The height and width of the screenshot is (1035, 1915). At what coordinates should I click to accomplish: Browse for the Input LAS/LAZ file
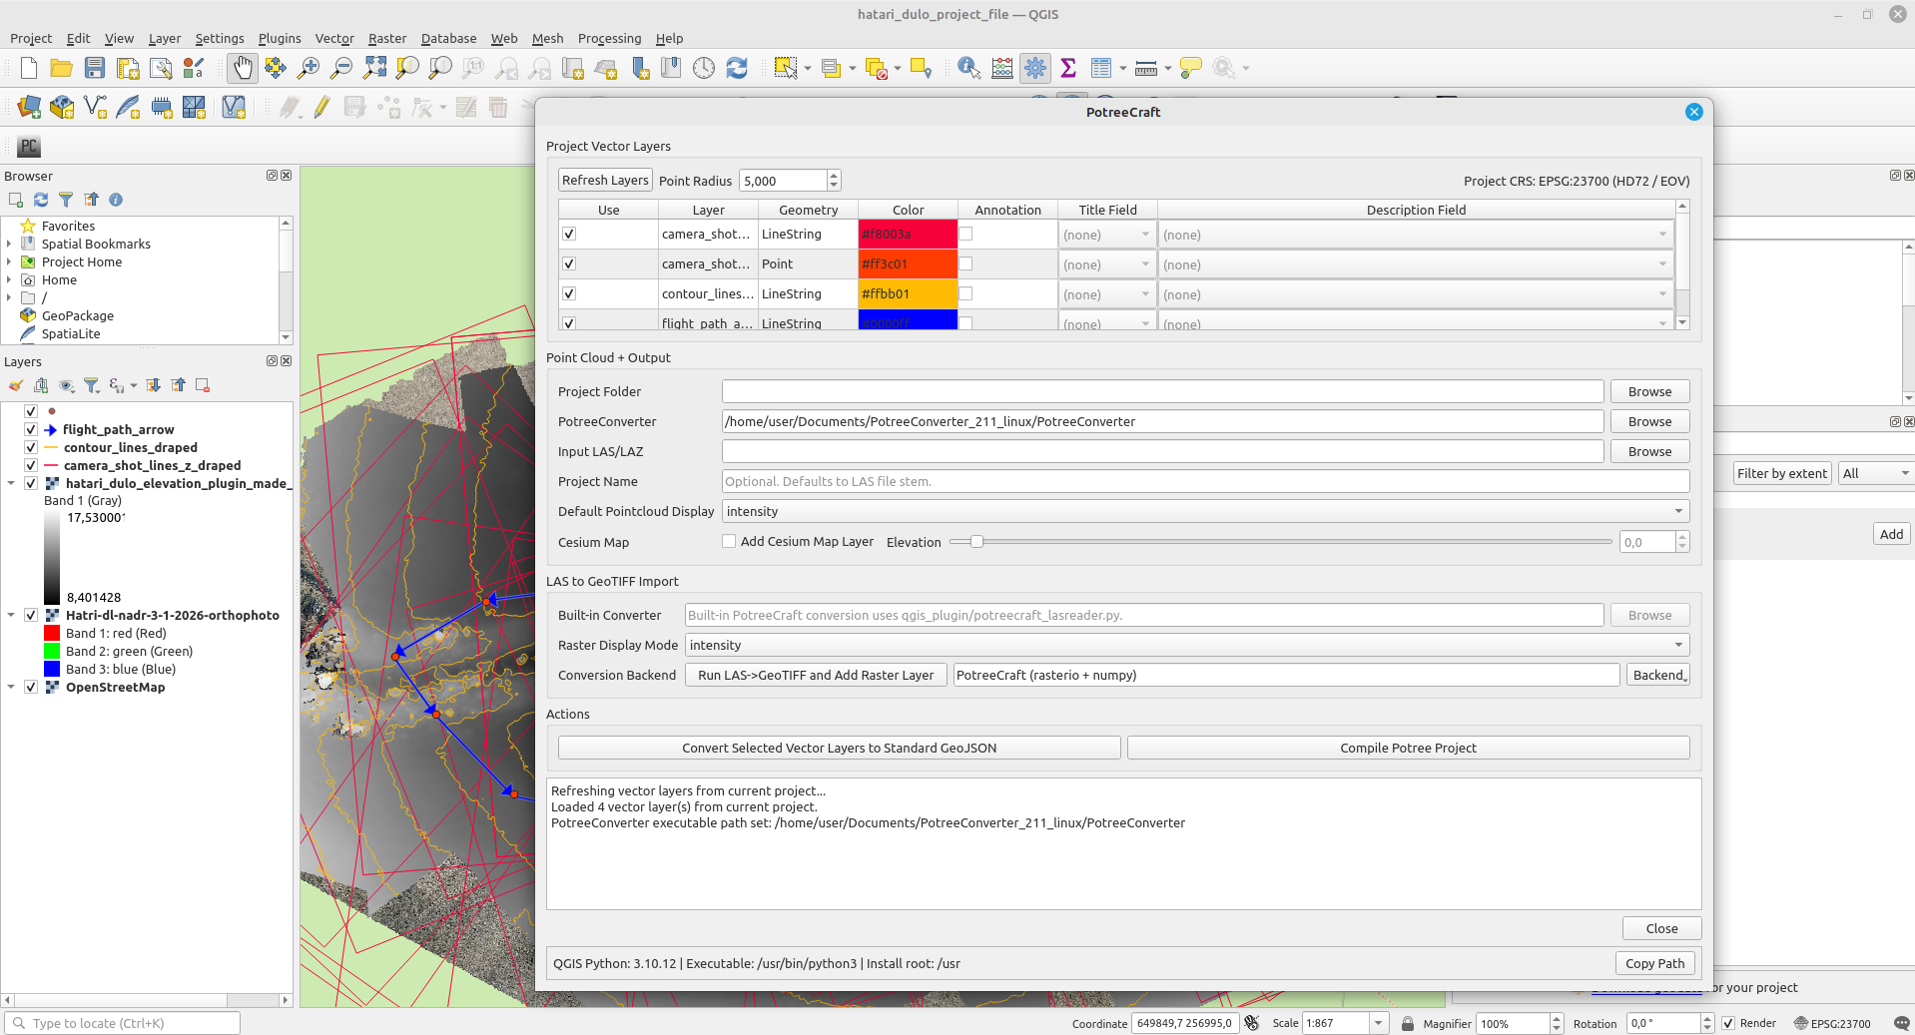(x=1649, y=451)
